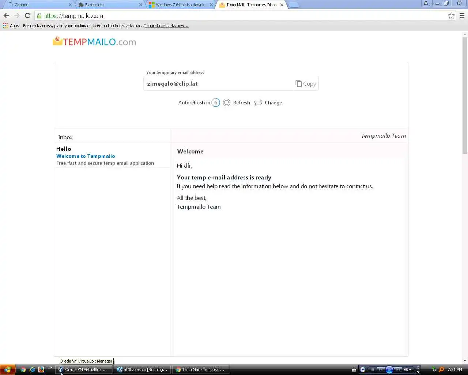Click the Tempmailo Team sender header
The image size is (468, 375).
tap(384, 135)
